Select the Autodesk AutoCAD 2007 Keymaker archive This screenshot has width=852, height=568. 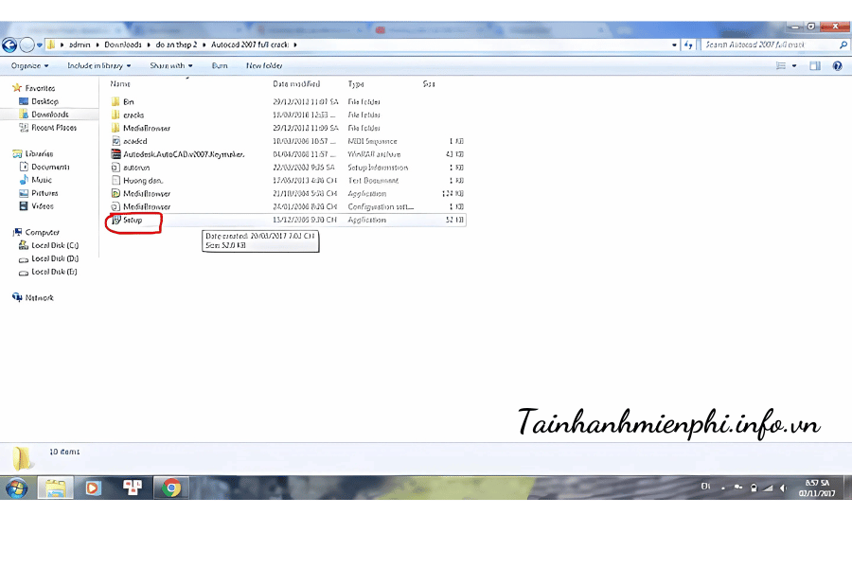115,153
